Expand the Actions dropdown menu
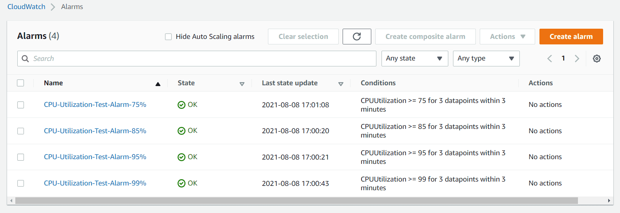This screenshot has width=620, height=213. (507, 37)
